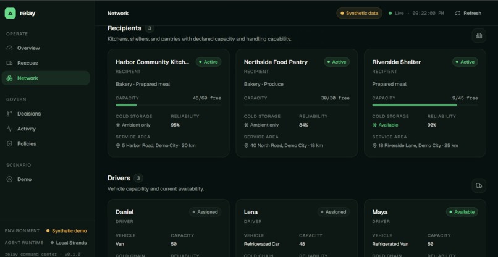Viewport: 498px width, 257px height.
Task: Select the Network nav item
Action: (x=46, y=78)
